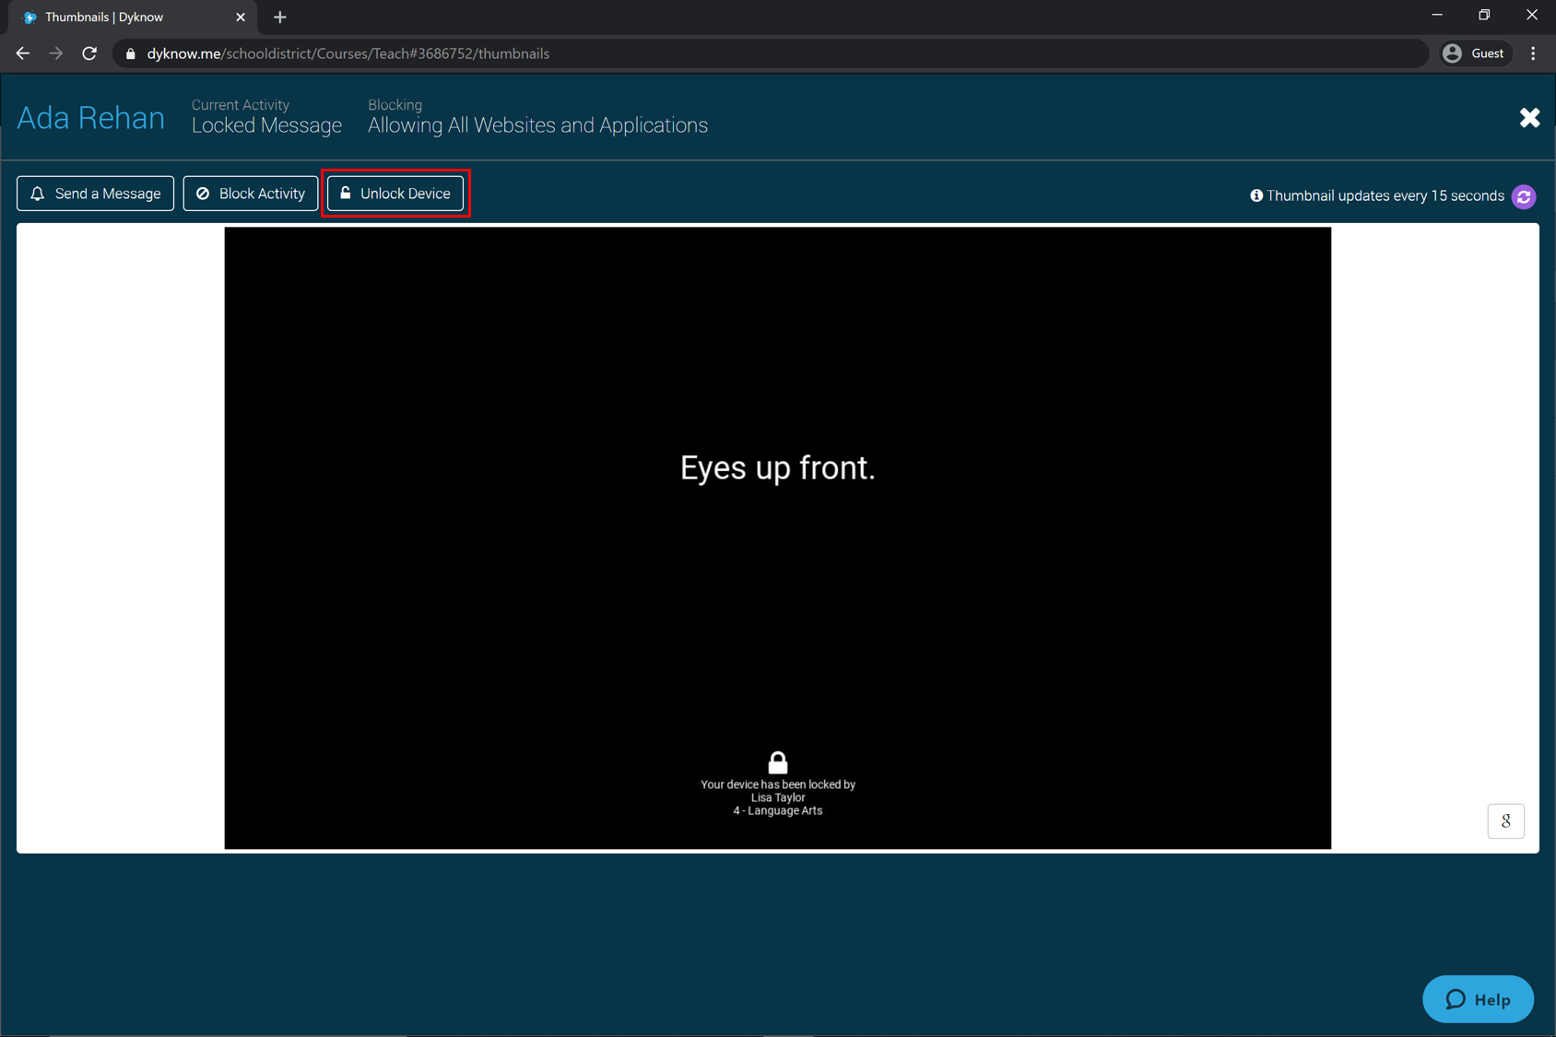The width and height of the screenshot is (1556, 1037).
Task: Click the locked device screen thumbnail
Action: click(x=777, y=538)
